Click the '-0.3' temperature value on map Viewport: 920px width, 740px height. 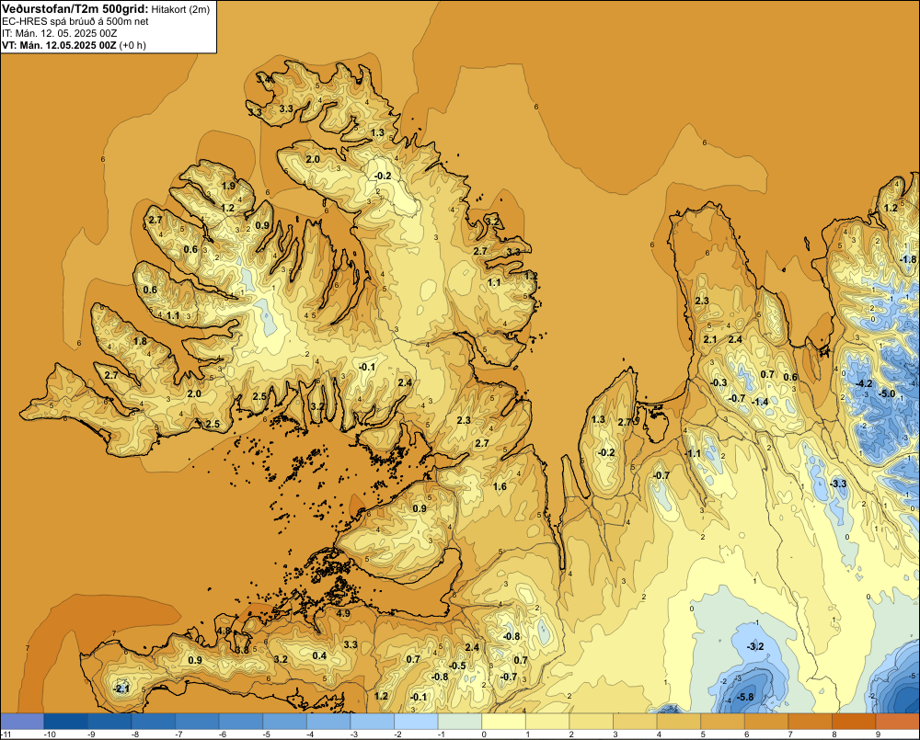pos(719,383)
